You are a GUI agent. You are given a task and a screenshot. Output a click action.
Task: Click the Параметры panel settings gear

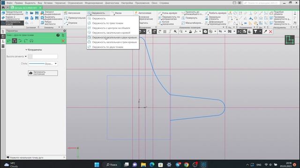coord(65,31)
